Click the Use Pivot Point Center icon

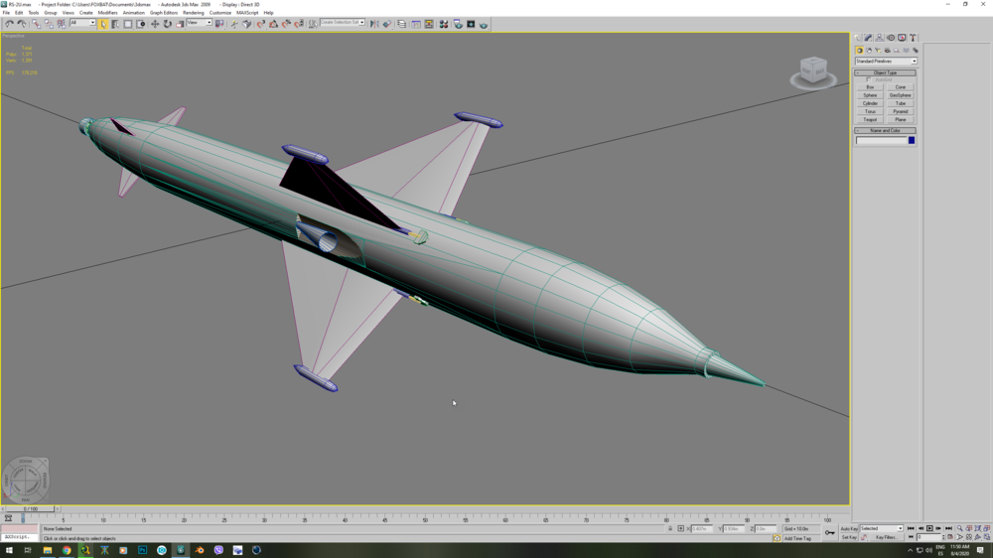click(x=219, y=24)
